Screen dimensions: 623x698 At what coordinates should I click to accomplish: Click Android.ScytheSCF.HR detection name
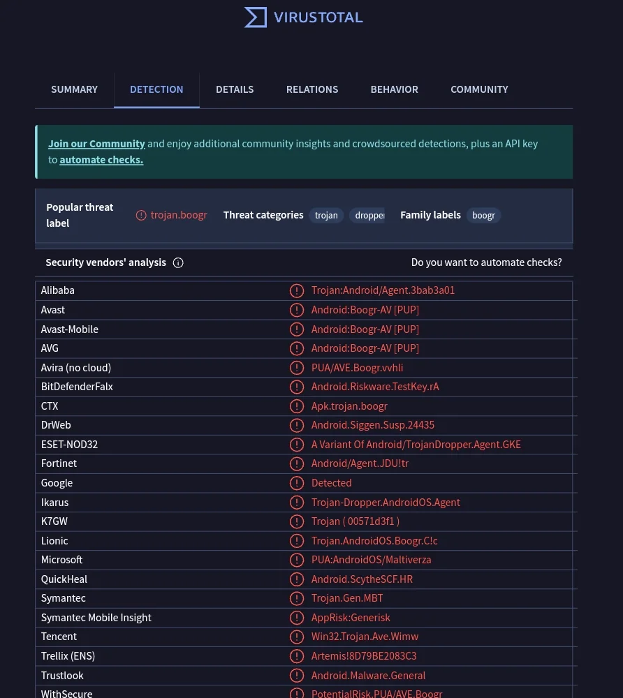pyautogui.click(x=362, y=579)
